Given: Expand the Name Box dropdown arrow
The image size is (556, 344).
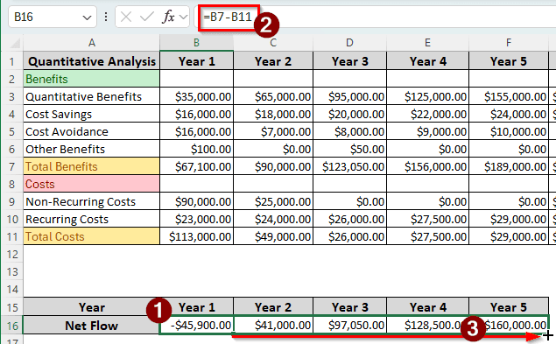Looking at the screenshot, I should point(87,17).
